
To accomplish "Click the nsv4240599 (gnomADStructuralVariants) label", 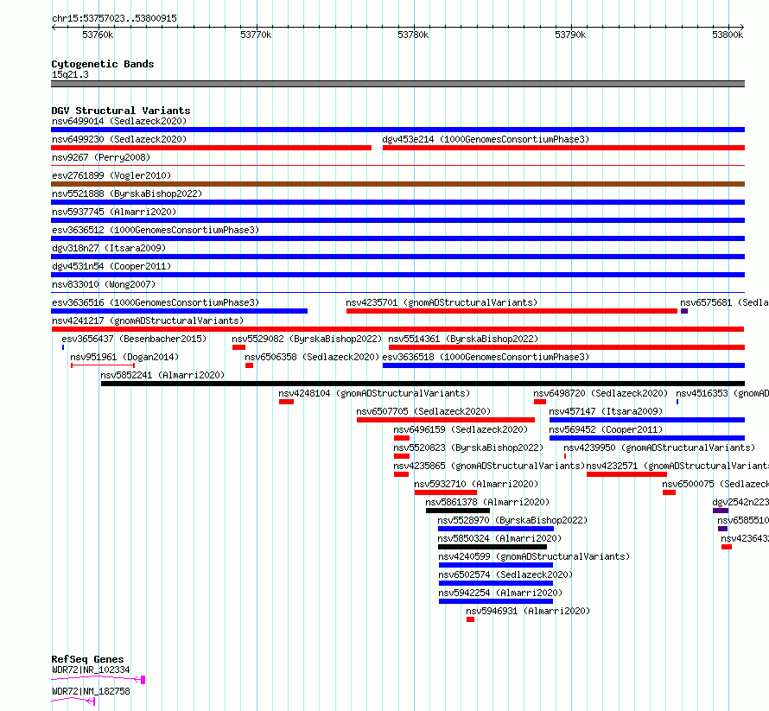I will (x=534, y=556).
